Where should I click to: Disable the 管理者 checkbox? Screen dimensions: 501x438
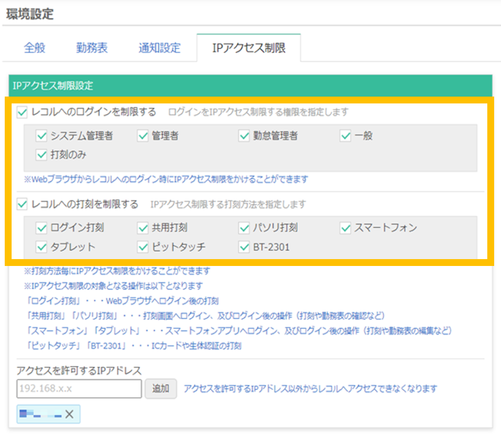pyautogui.click(x=142, y=136)
